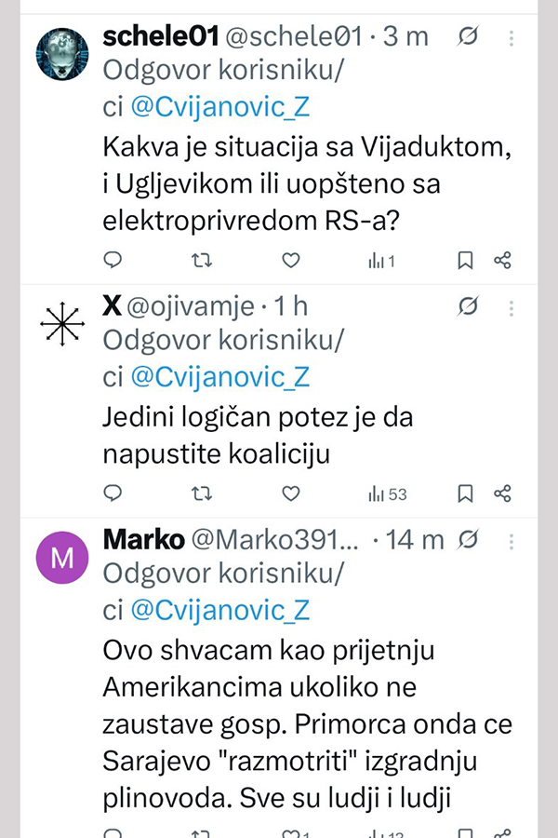The image size is (558, 838).
Task: Click the Grok circle icon on Marko's tweet
Action: [x=470, y=539]
